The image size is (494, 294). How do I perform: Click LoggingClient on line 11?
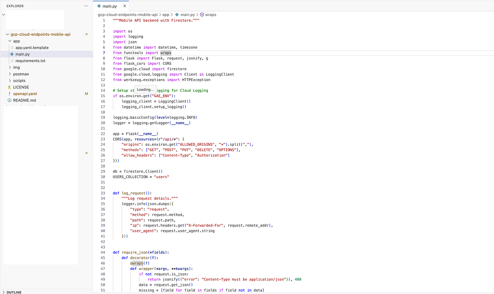click(220, 74)
